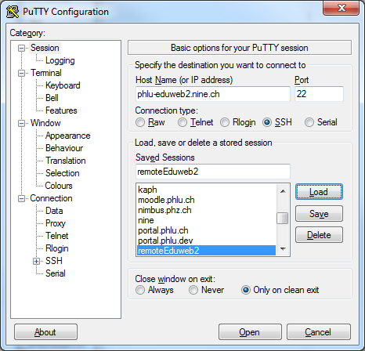Click sessions list scroll down arrow
Image resolution: width=365 pixels, height=351 pixels.
283,248
